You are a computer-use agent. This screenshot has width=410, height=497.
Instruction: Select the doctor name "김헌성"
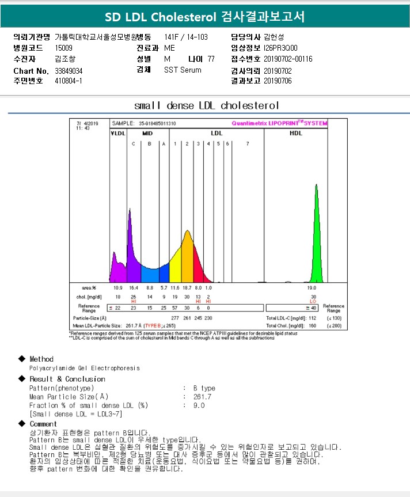click(x=274, y=37)
